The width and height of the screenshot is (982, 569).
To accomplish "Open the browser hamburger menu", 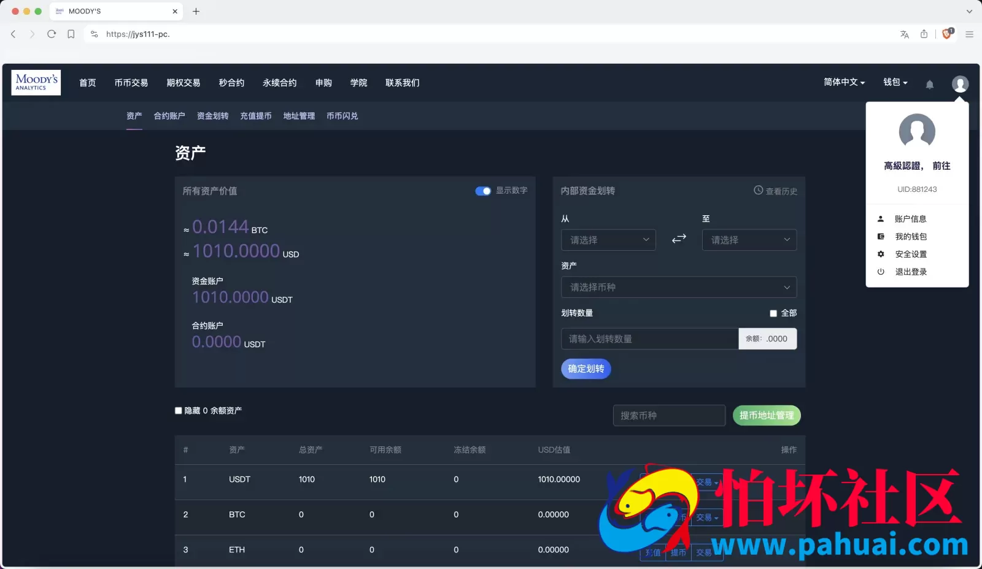I will pos(969,34).
